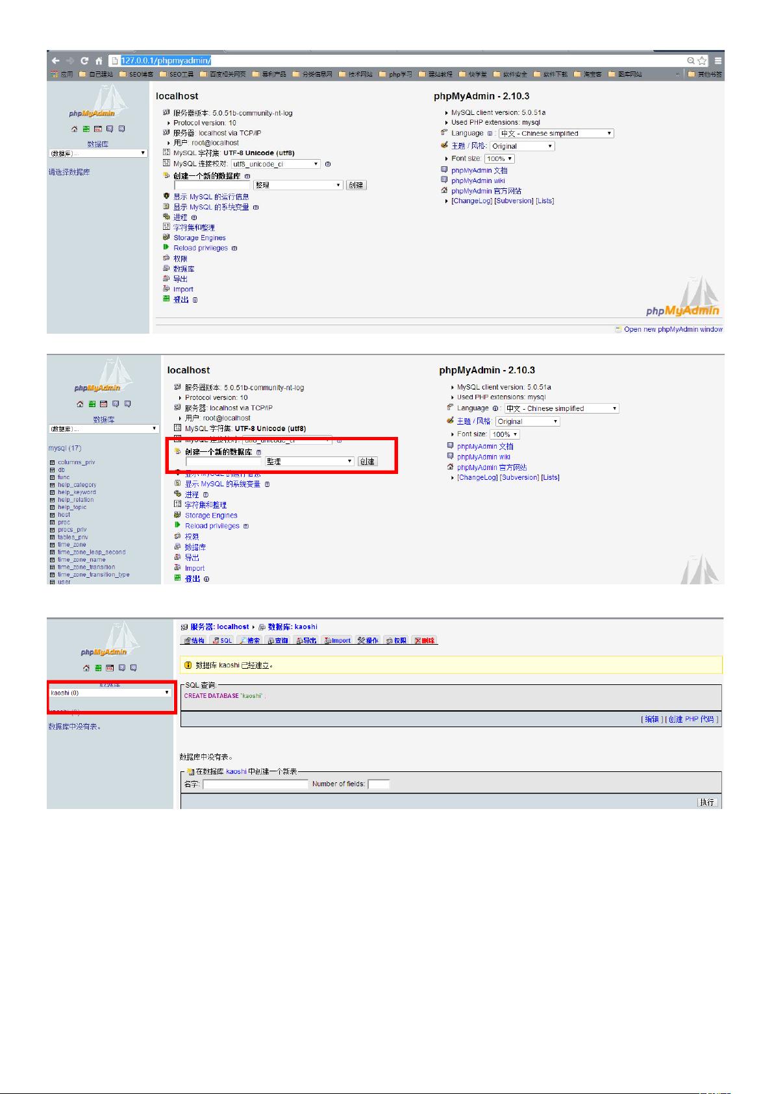This screenshot has width=774, height=1094.
Task: Select the tables_priv table in sidebar
Action: (73, 537)
